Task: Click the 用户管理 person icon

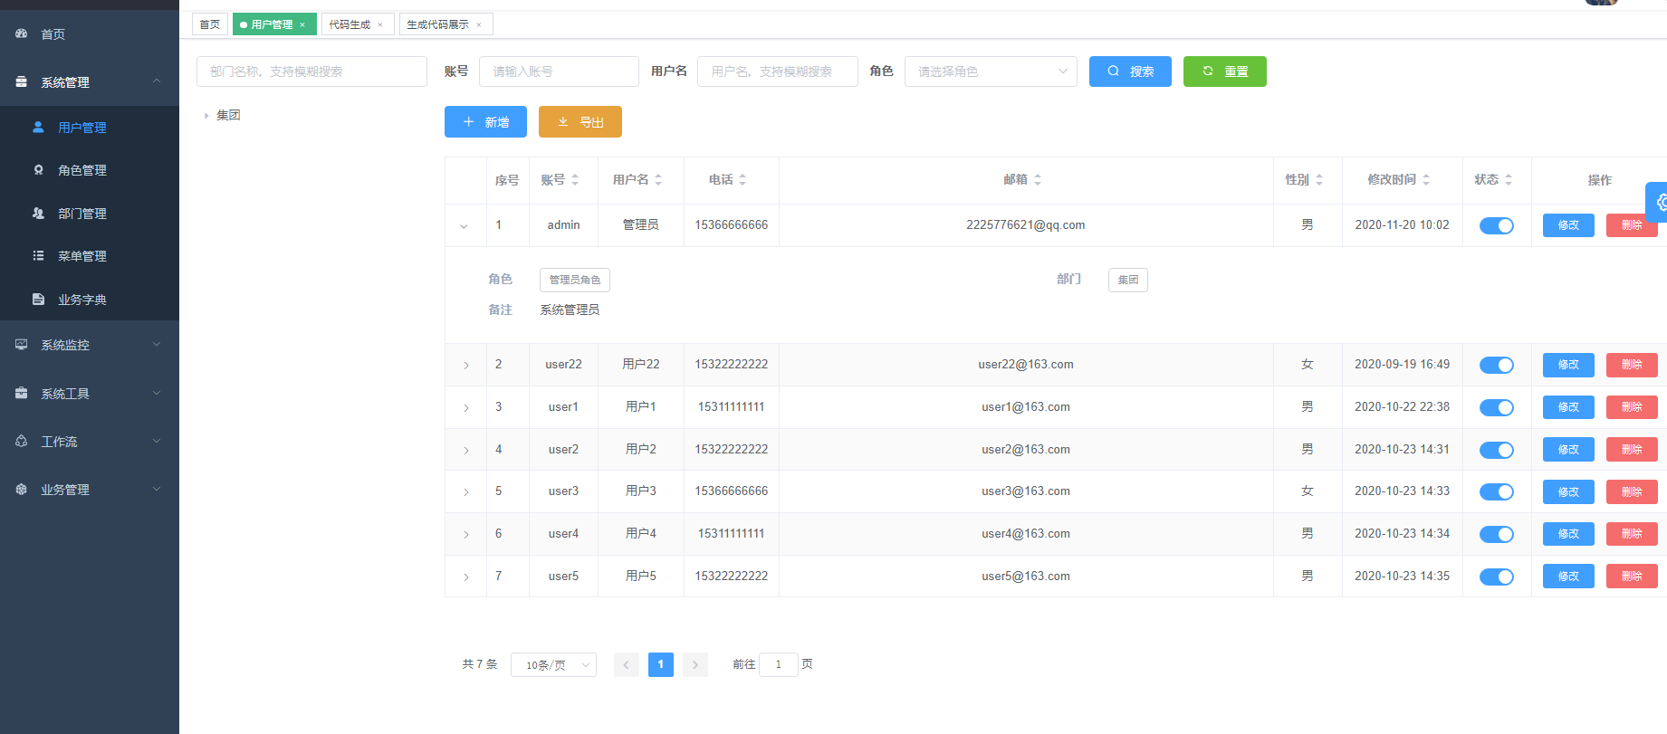Action: [x=38, y=128]
